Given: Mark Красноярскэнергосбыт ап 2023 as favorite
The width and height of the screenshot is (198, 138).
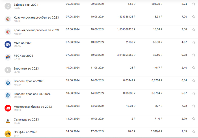Looking at the screenshot, I should click(193, 29).
